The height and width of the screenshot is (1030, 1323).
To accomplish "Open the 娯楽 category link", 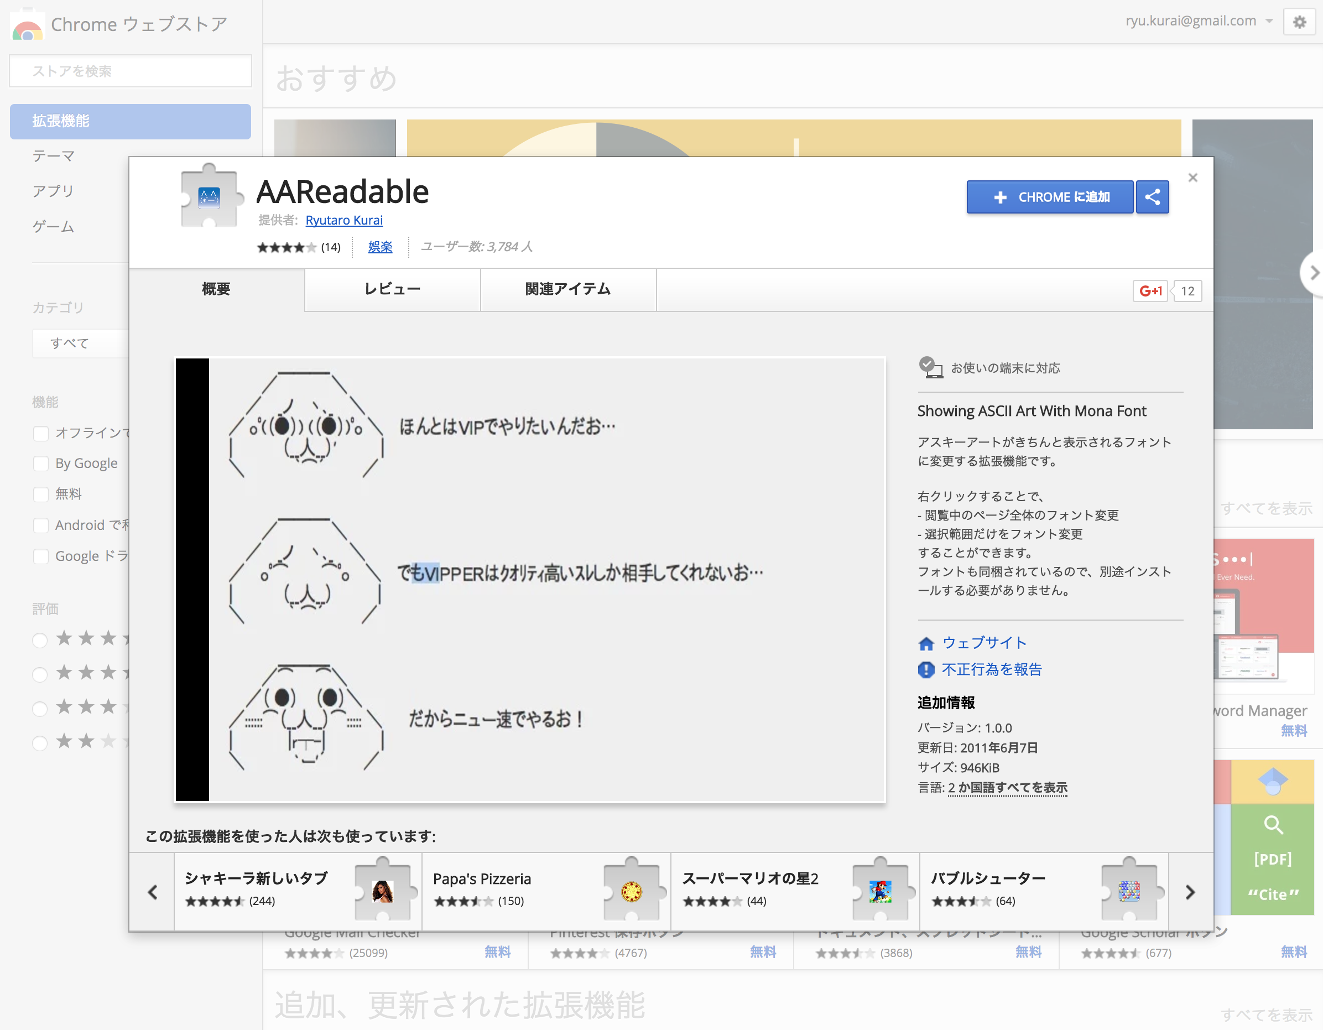I will (x=381, y=247).
